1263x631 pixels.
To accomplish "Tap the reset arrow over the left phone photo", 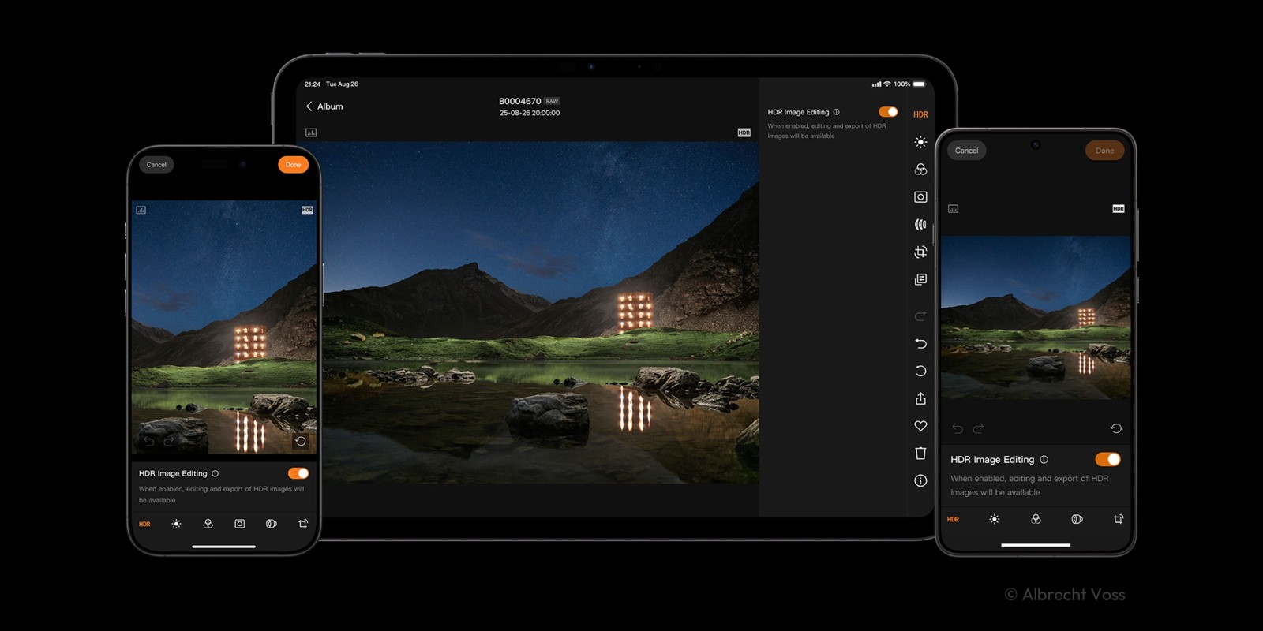I will (301, 442).
